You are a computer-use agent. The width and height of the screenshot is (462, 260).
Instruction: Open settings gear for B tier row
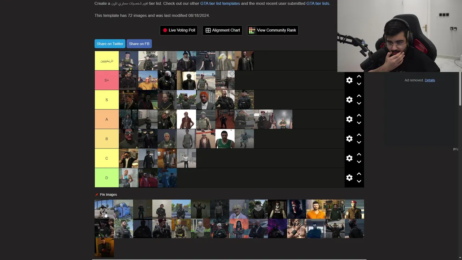349,139
